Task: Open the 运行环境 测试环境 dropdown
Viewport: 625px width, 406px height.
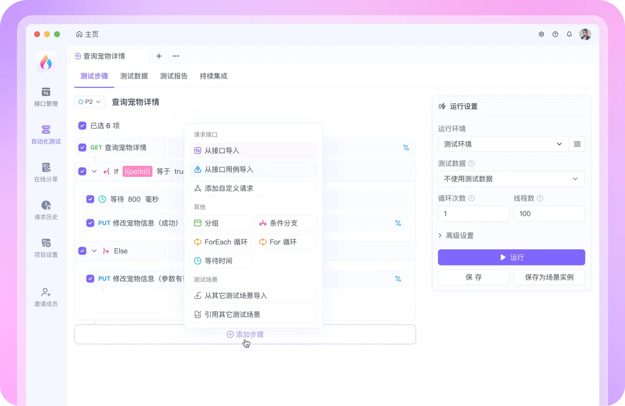Action: pos(503,144)
